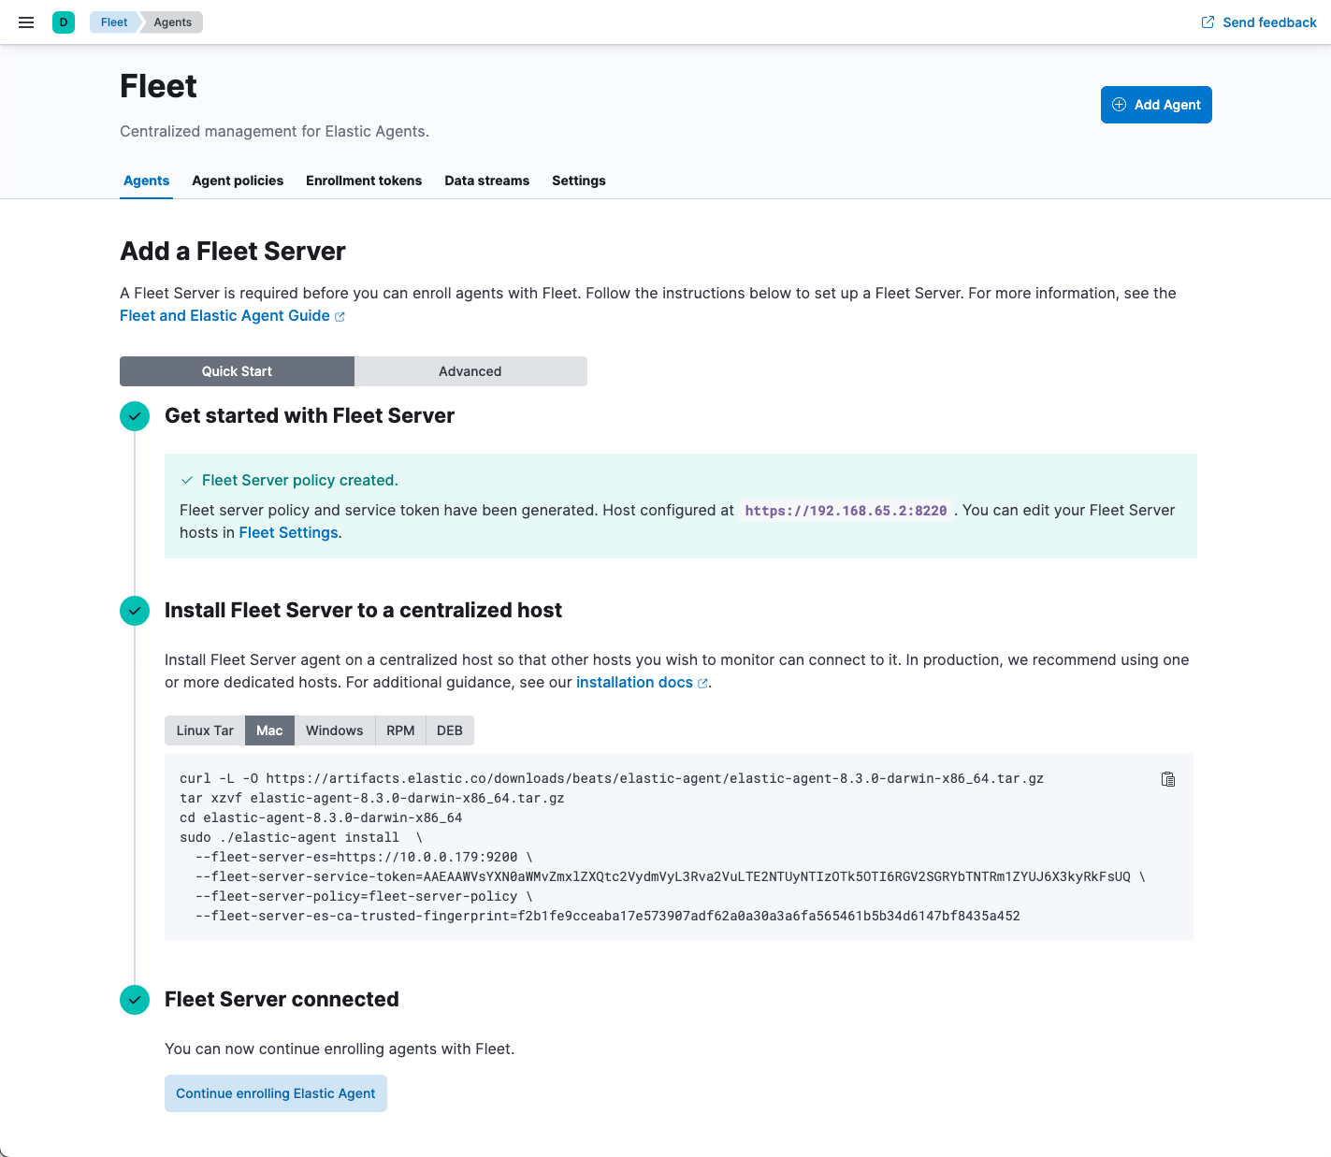Click the copy icon in the install code block
Image resolution: width=1331 pixels, height=1157 pixels.
1167,778
